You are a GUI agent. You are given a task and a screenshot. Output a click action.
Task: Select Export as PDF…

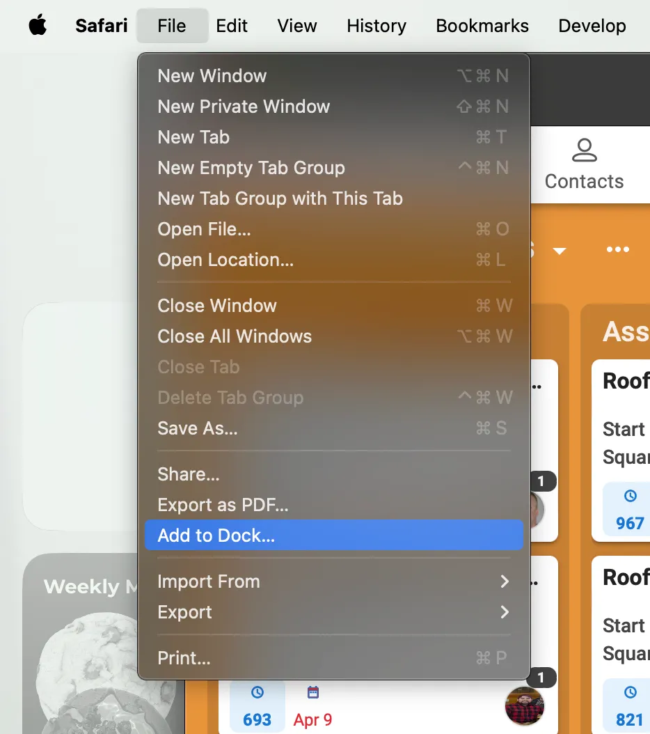[334, 505]
